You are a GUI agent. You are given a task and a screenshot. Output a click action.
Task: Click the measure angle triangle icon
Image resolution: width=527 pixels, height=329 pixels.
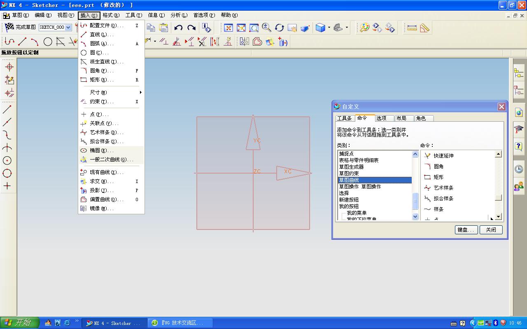[x=424, y=28]
